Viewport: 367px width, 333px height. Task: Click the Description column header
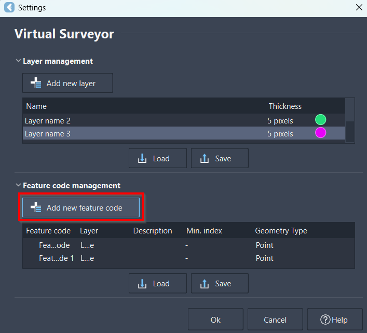coord(153,231)
